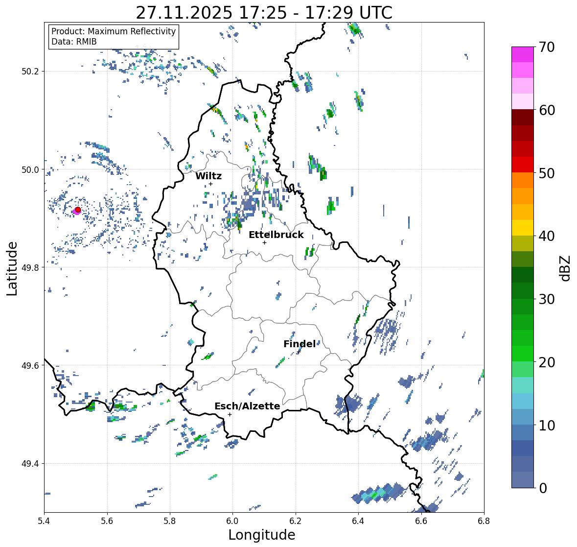The image size is (577, 547).
Task: Click longitude tick label 6.6
Action: click(421, 521)
